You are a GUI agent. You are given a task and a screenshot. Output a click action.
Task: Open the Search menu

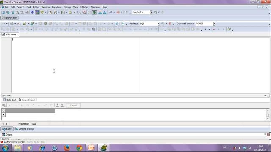(21, 7)
